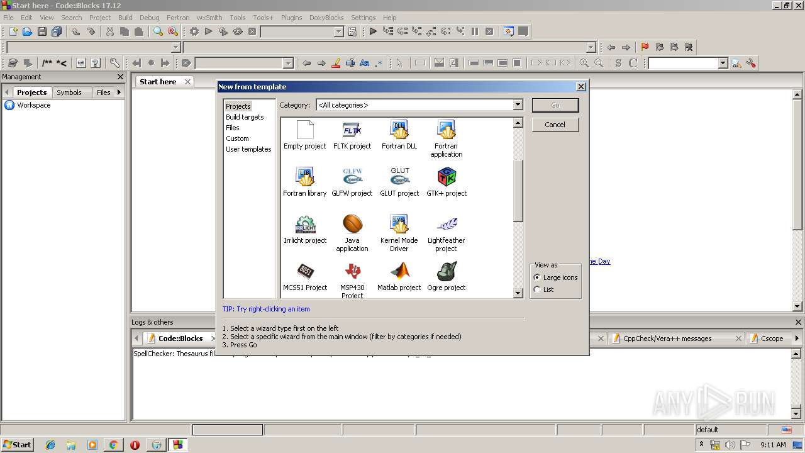This screenshot has height=453, width=805.
Task: Click the Rebuild icon with circular arrows
Action: click(238, 31)
